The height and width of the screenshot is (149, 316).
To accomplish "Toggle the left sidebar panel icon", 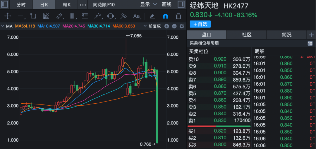I will [5, 4].
